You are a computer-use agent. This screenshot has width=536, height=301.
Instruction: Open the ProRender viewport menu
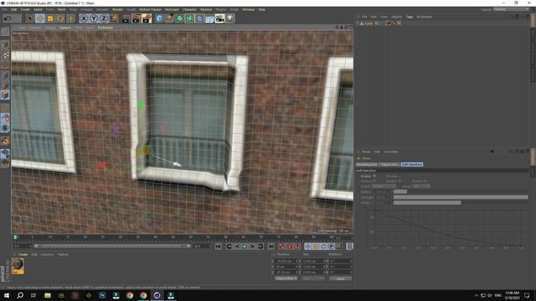pyautogui.click(x=106, y=28)
